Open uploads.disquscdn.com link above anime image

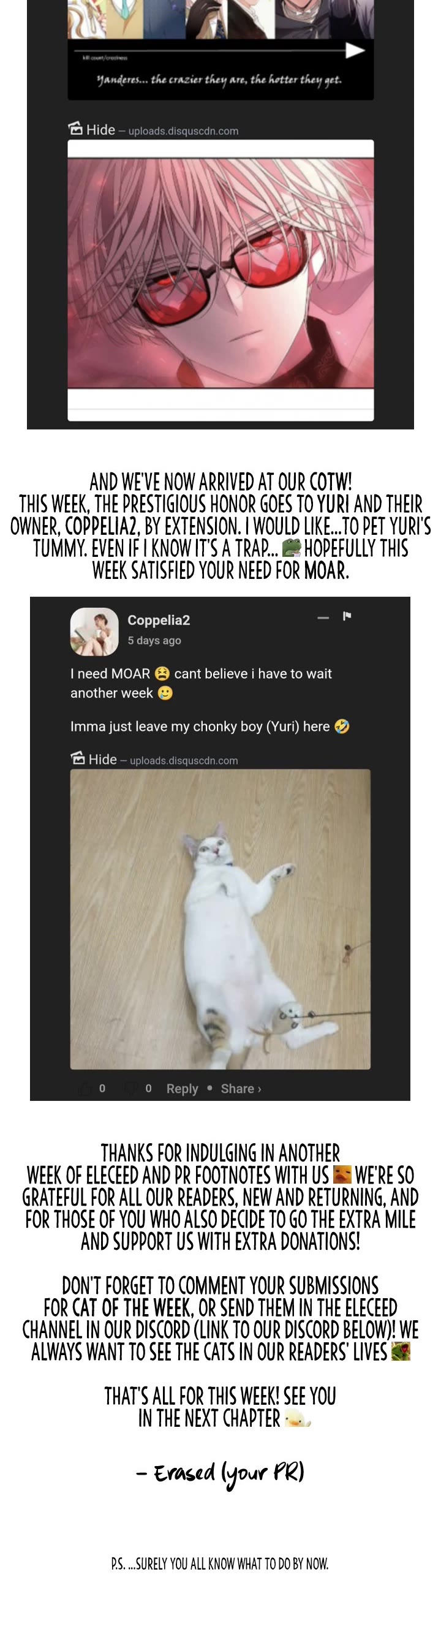183,131
